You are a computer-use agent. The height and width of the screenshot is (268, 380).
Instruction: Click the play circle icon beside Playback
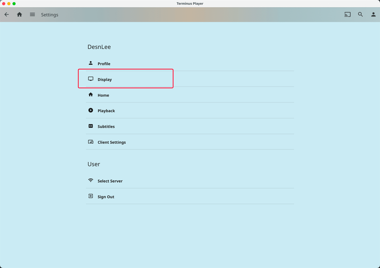(91, 110)
